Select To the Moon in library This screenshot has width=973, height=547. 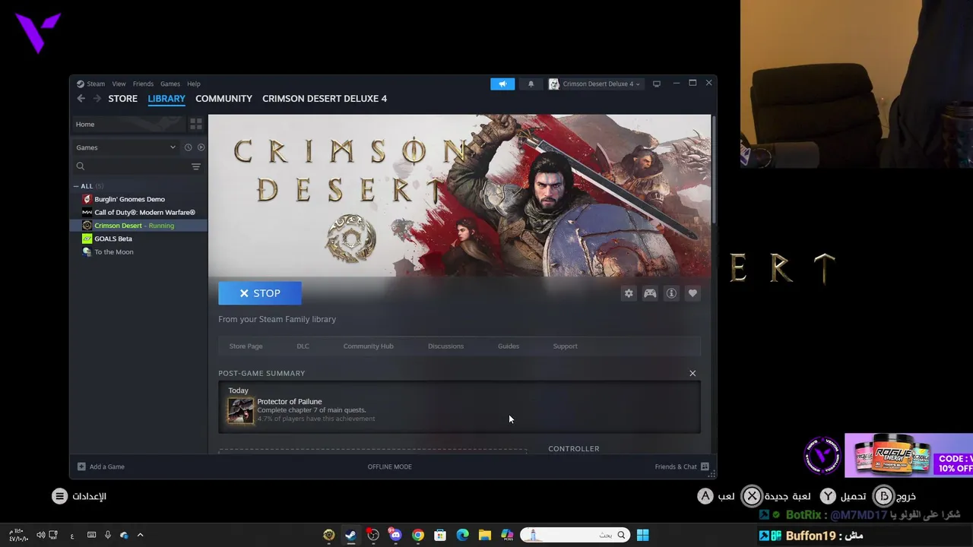pos(138,252)
